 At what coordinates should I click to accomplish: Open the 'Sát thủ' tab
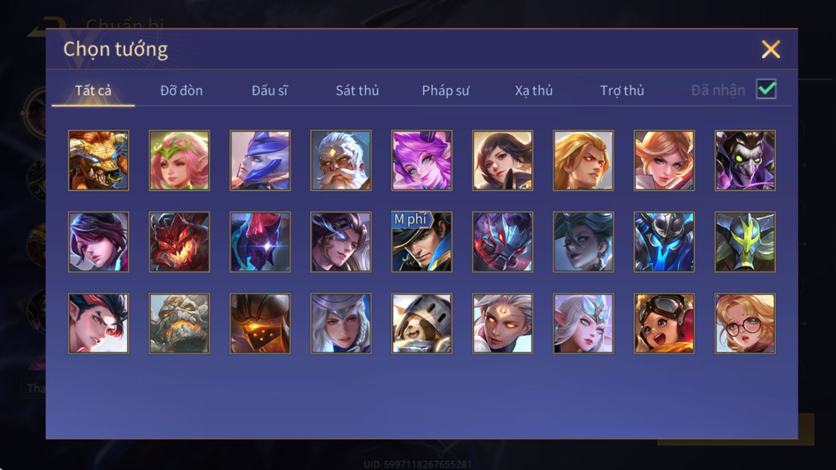coord(357,90)
